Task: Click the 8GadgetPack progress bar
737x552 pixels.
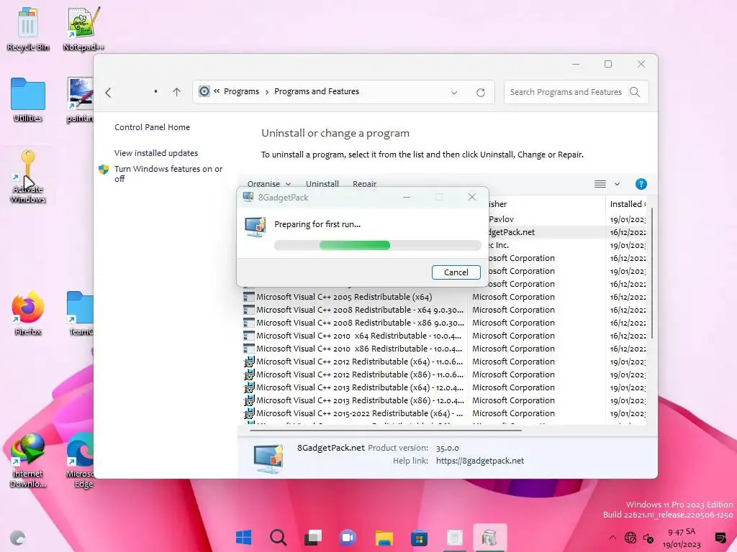Action: [x=377, y=245]
